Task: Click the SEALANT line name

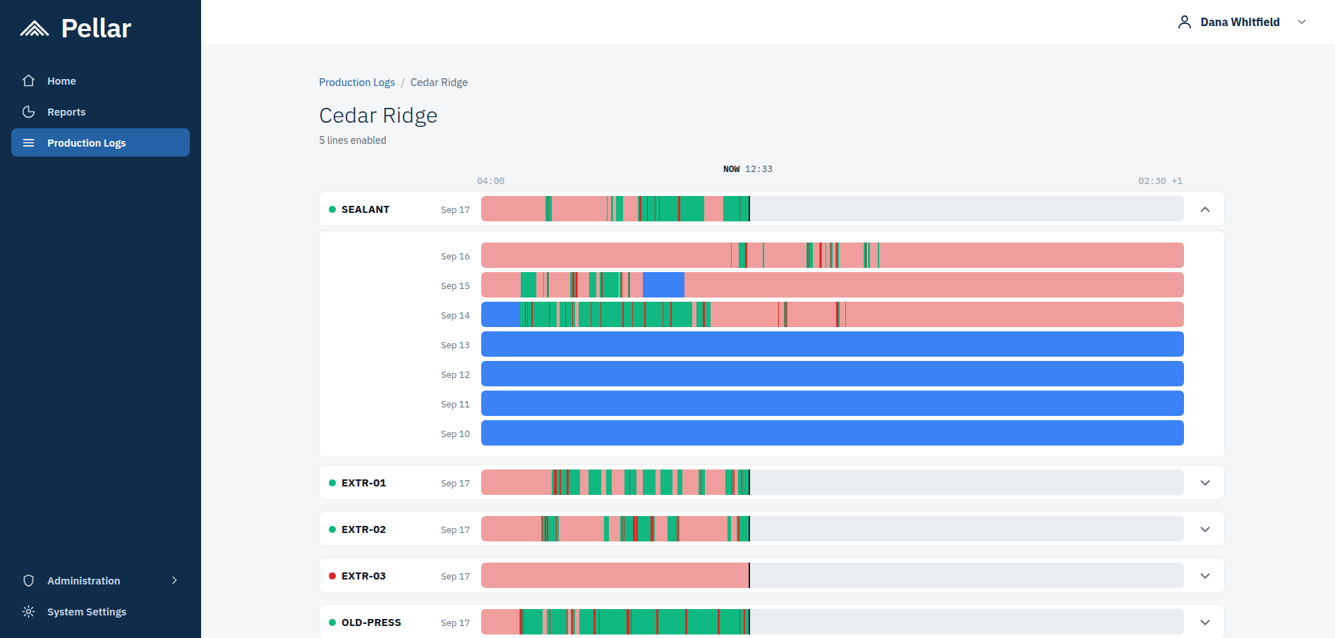Action: click(x=366, y=209)
